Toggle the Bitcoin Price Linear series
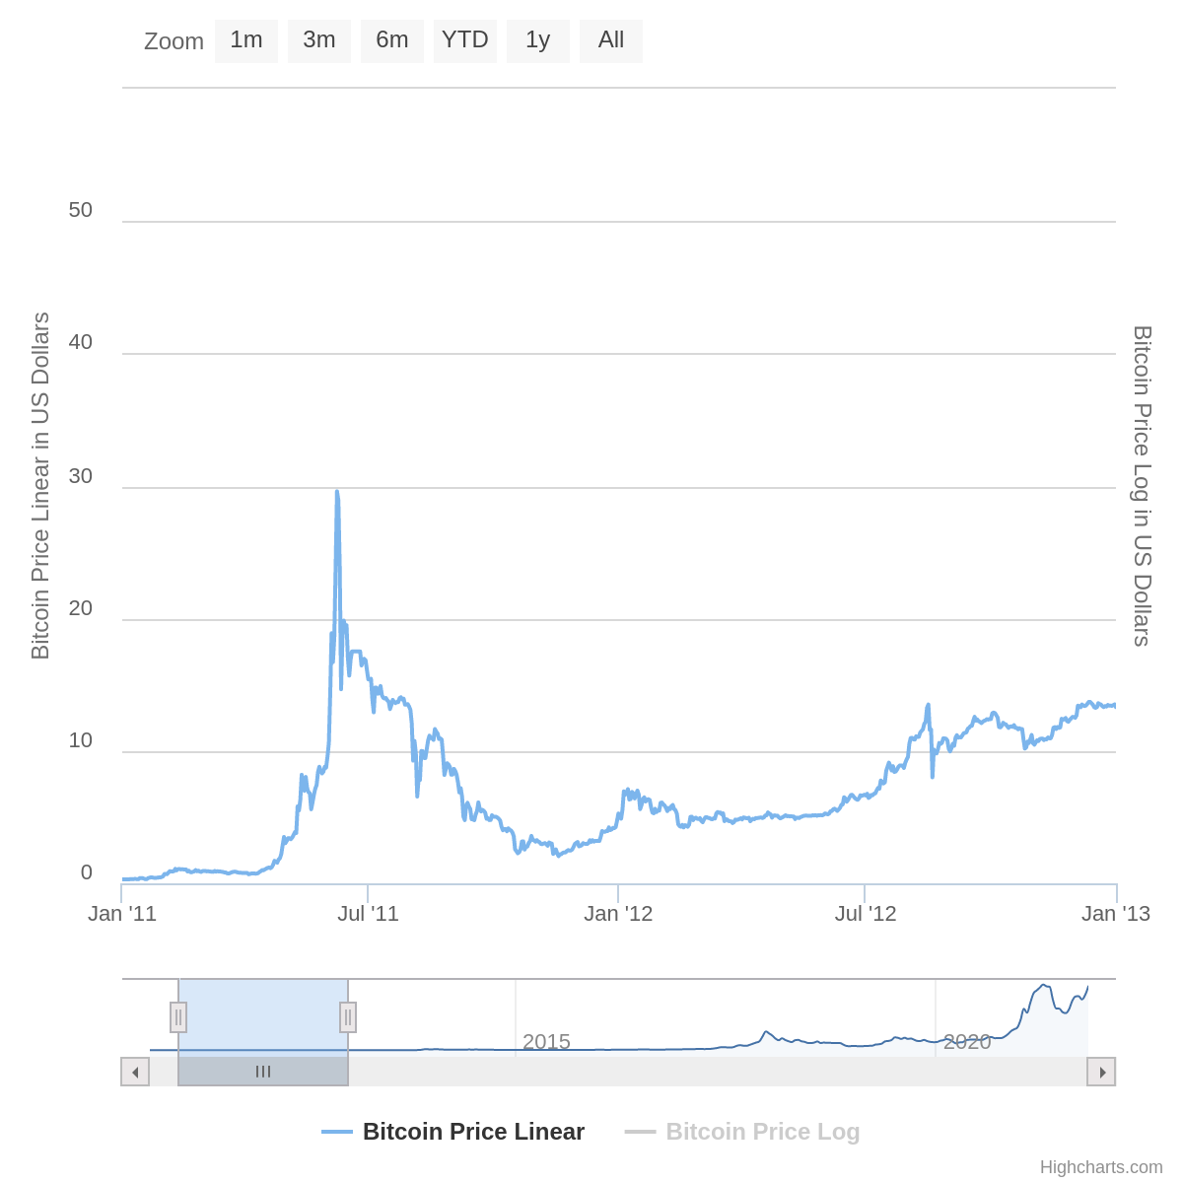This screenshot has width=1183, height=1183. pos(473,1132)
